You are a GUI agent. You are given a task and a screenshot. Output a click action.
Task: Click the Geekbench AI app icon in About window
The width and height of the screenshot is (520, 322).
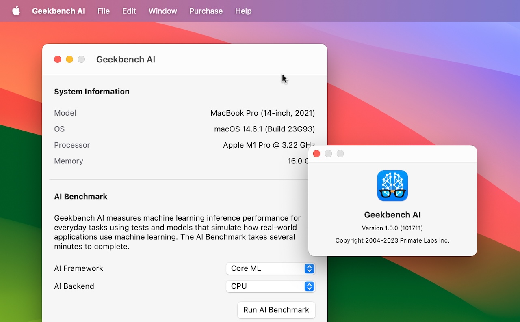click(392, 185)
